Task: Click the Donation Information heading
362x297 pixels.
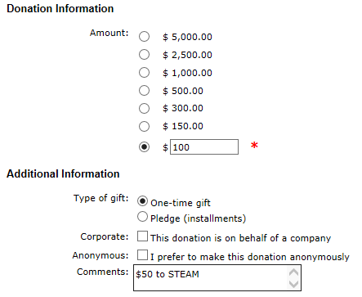Action: tap(60, 9)
